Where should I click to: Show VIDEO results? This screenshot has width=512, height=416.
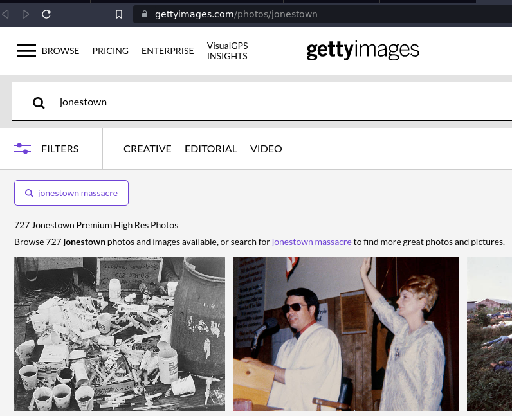(266, 149)
